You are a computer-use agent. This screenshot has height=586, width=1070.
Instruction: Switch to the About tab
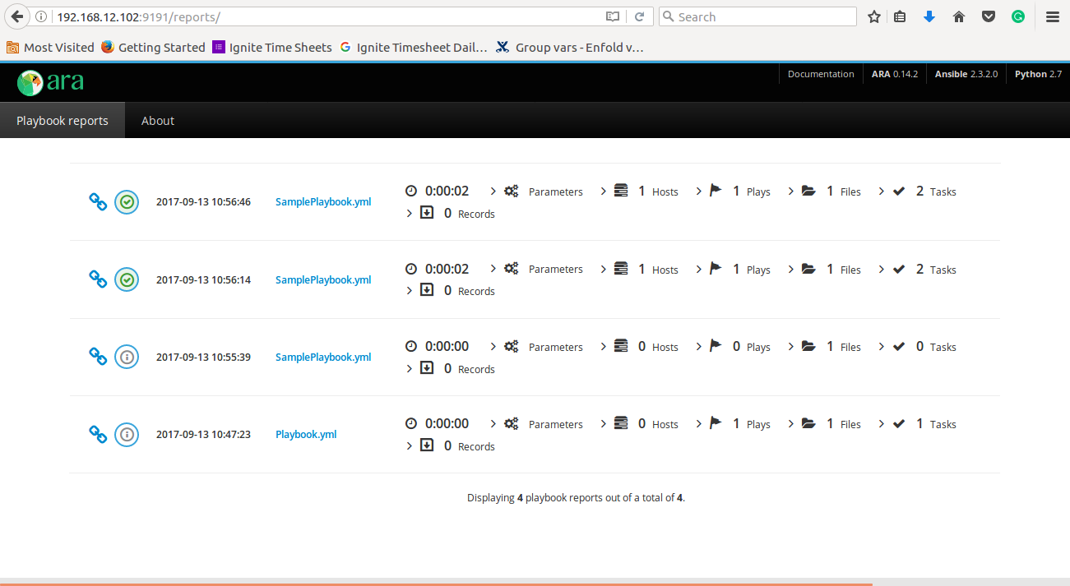(x=158, y=120)
